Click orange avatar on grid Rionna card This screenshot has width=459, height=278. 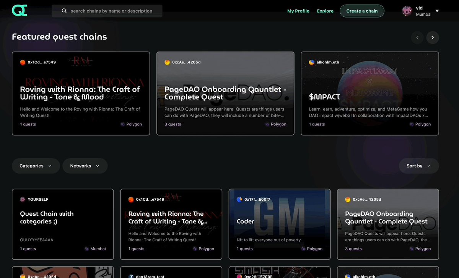coord(131,199)
